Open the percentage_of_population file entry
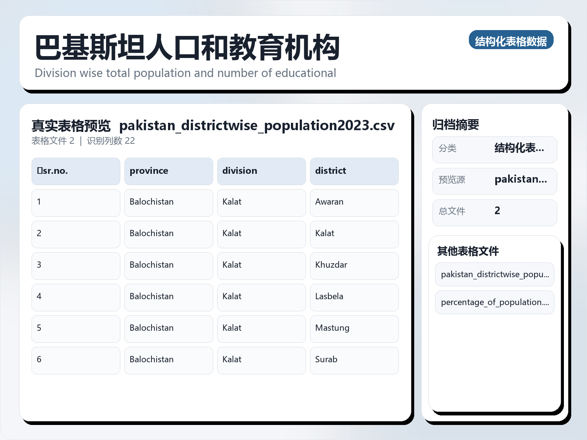Viewport: 587px width, 440px height. pyautogui.click(x=495, y=302)
